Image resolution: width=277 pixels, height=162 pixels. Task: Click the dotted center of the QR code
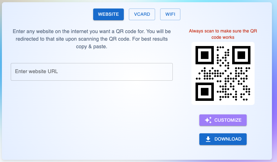click(x=223, y=73)
